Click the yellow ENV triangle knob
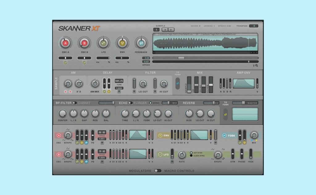Viewport: 316px width, 195px height. coord(123,43)
